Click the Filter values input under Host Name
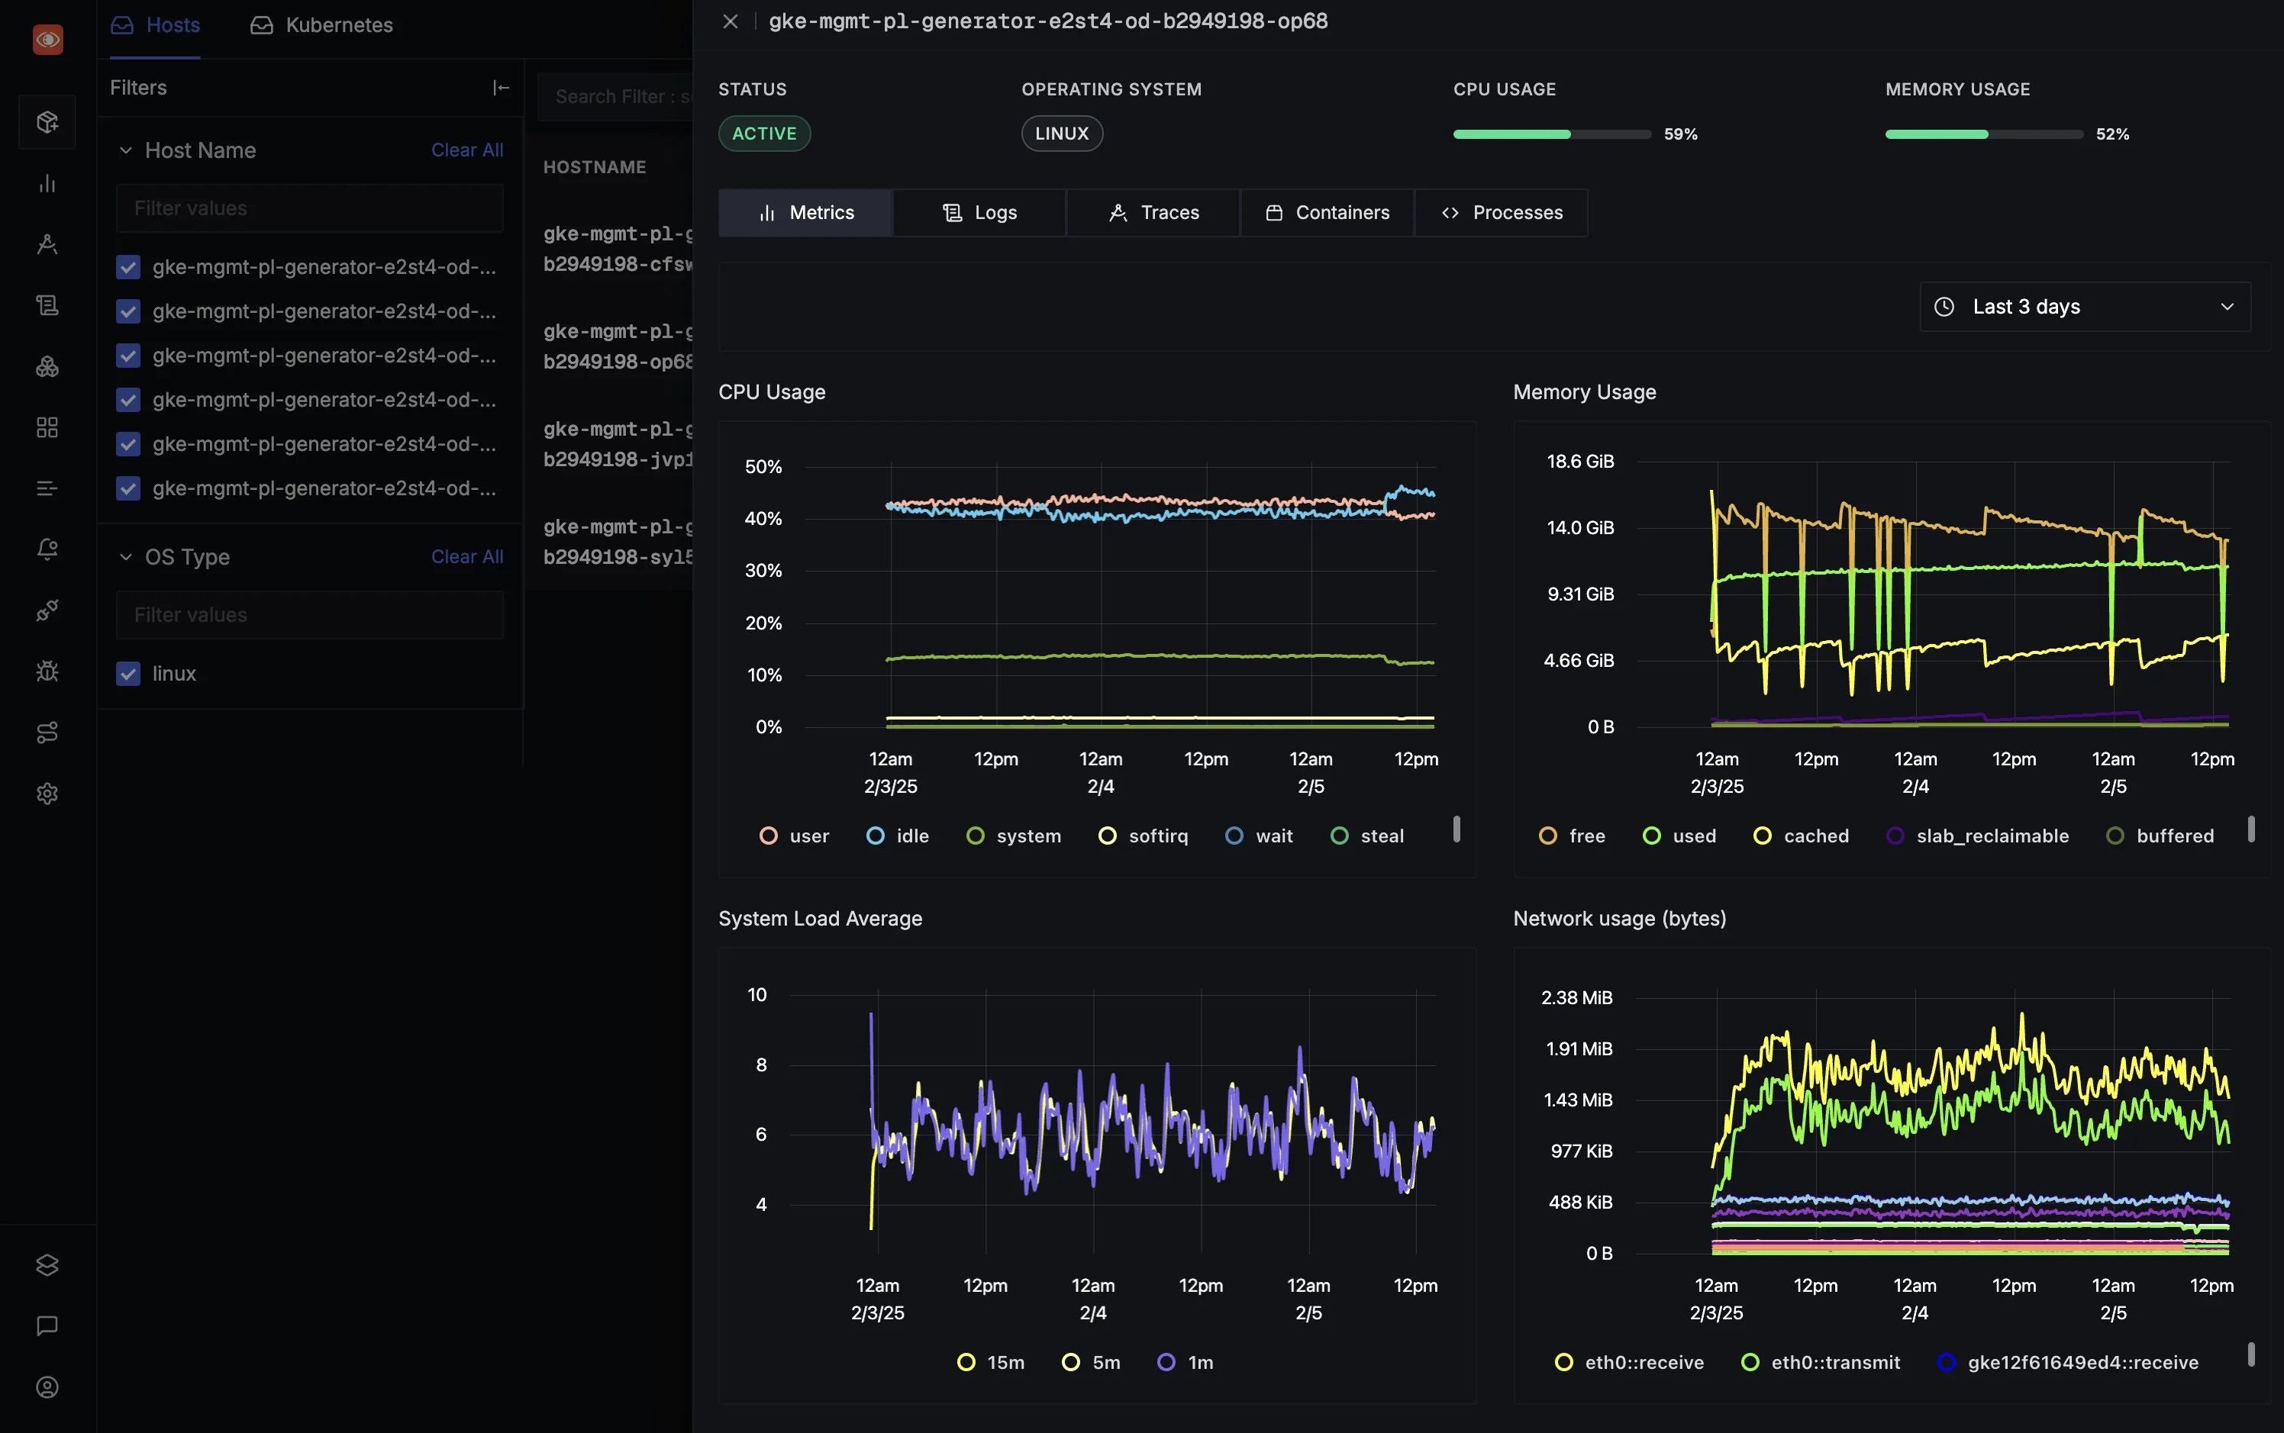Screen dimensions: 2284x1433 (x=310, y=208)
